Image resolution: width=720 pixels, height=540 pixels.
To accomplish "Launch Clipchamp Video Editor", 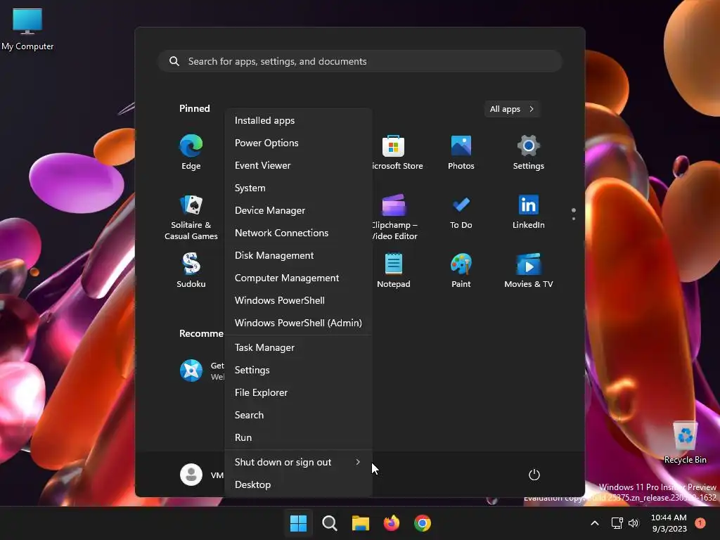I will tap(395, 218).
